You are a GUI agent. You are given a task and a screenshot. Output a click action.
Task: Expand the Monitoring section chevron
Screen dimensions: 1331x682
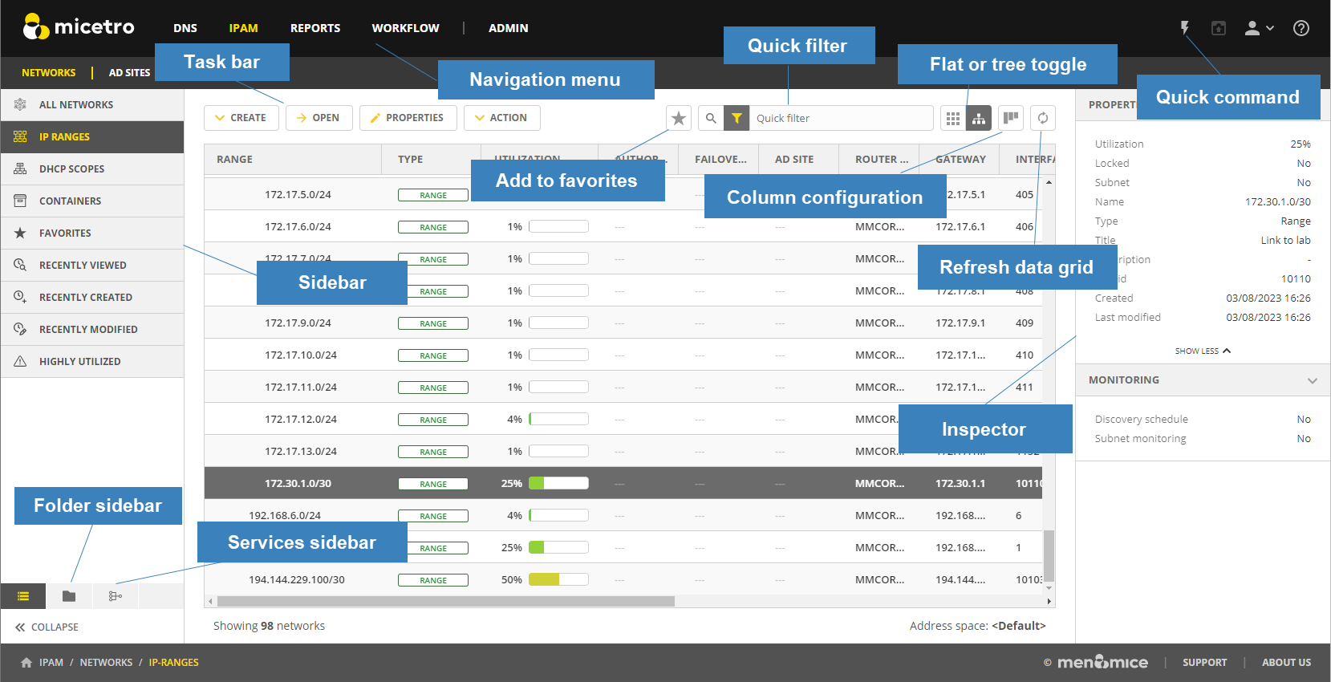tap(1312, 380)
